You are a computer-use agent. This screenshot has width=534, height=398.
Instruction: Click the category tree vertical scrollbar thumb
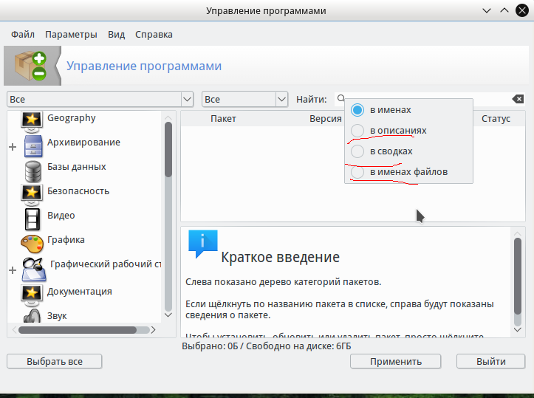tap(168, 150)
